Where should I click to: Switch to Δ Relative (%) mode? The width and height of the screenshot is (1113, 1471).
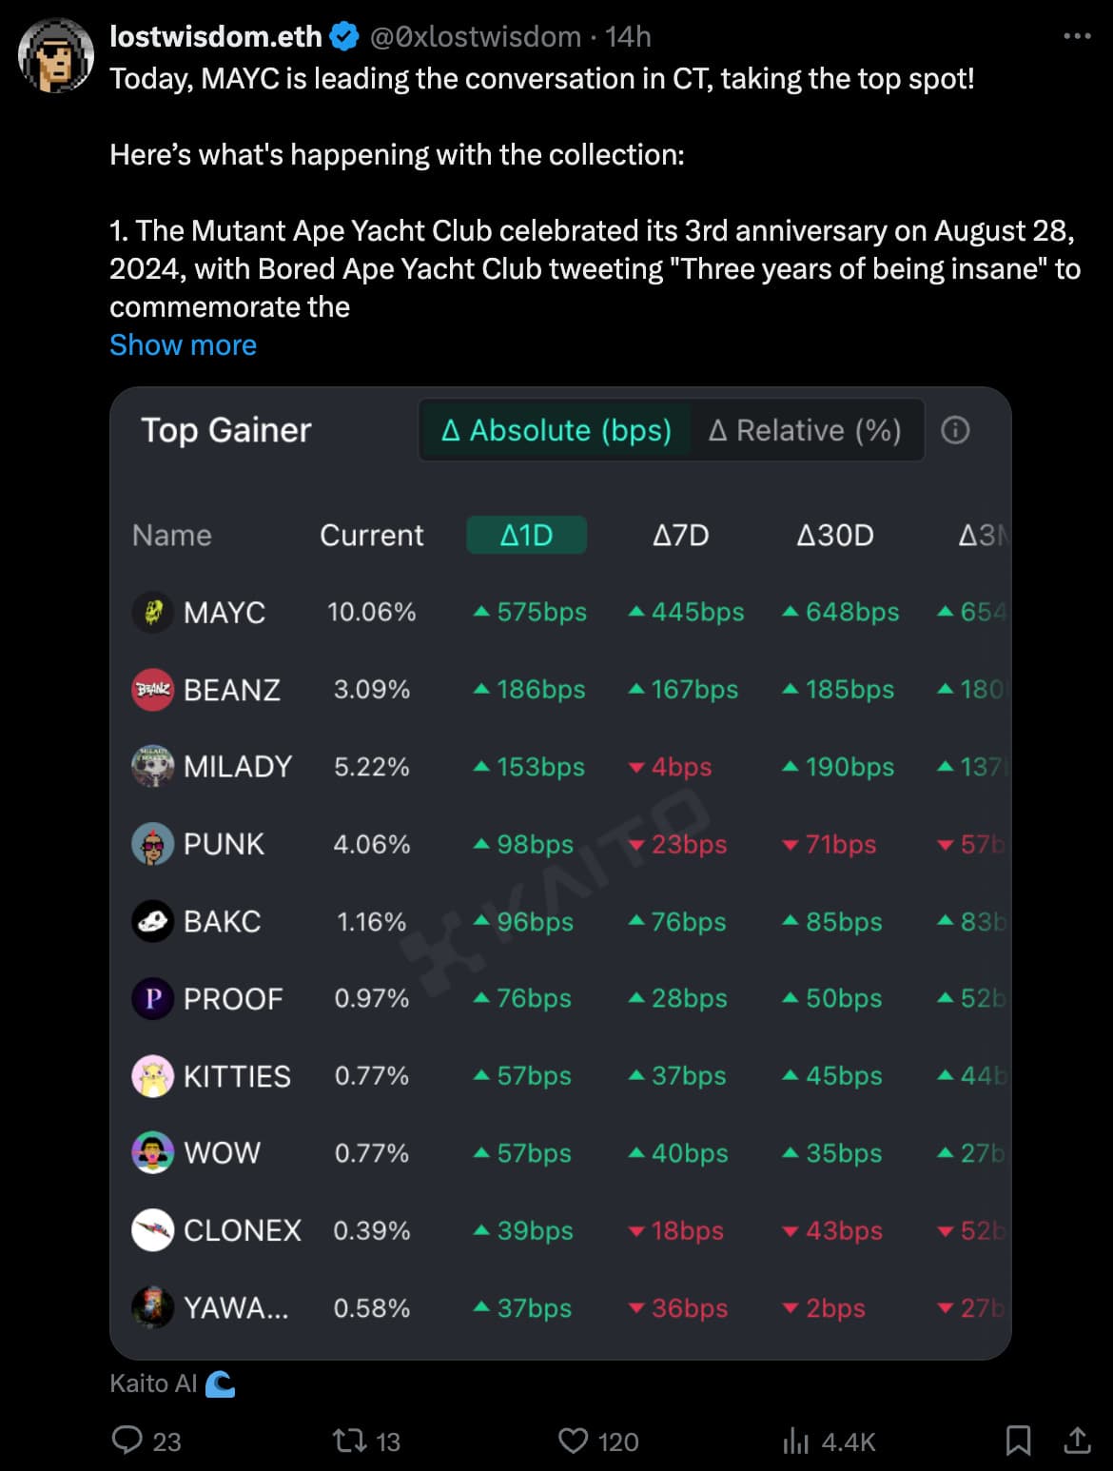805,430
